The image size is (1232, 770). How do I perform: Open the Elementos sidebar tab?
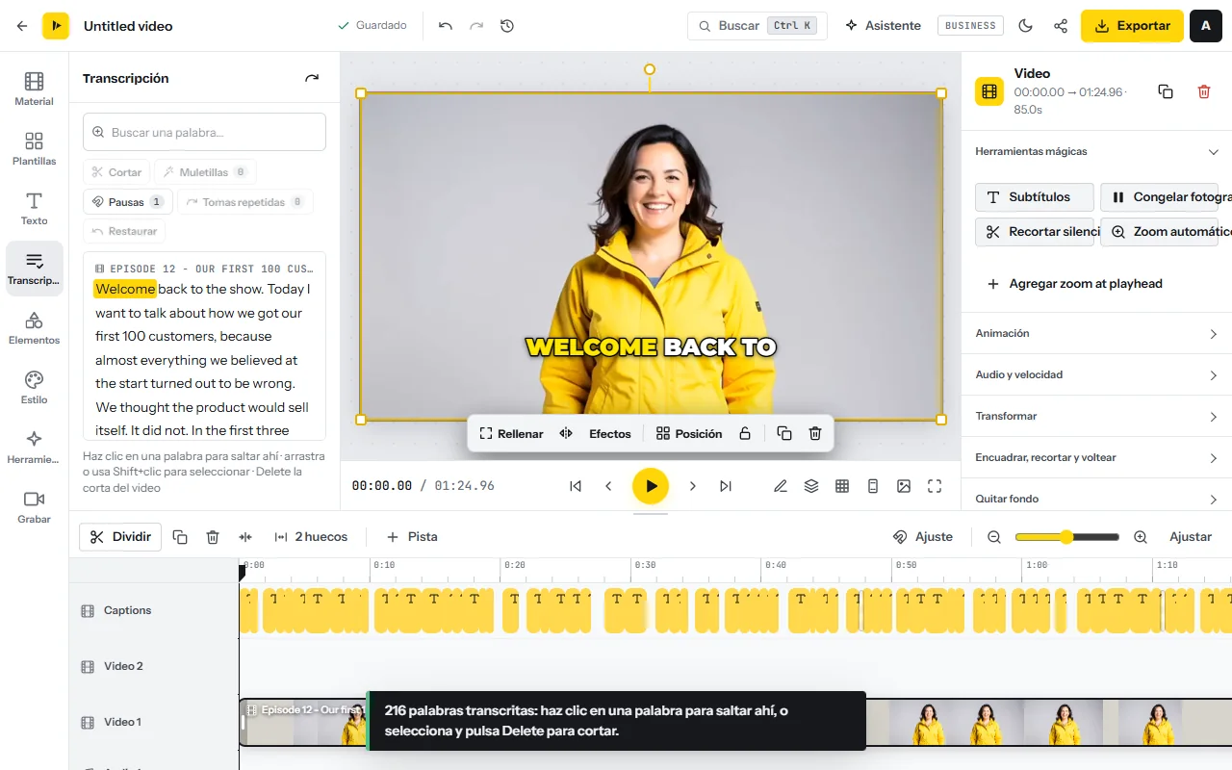35,327
